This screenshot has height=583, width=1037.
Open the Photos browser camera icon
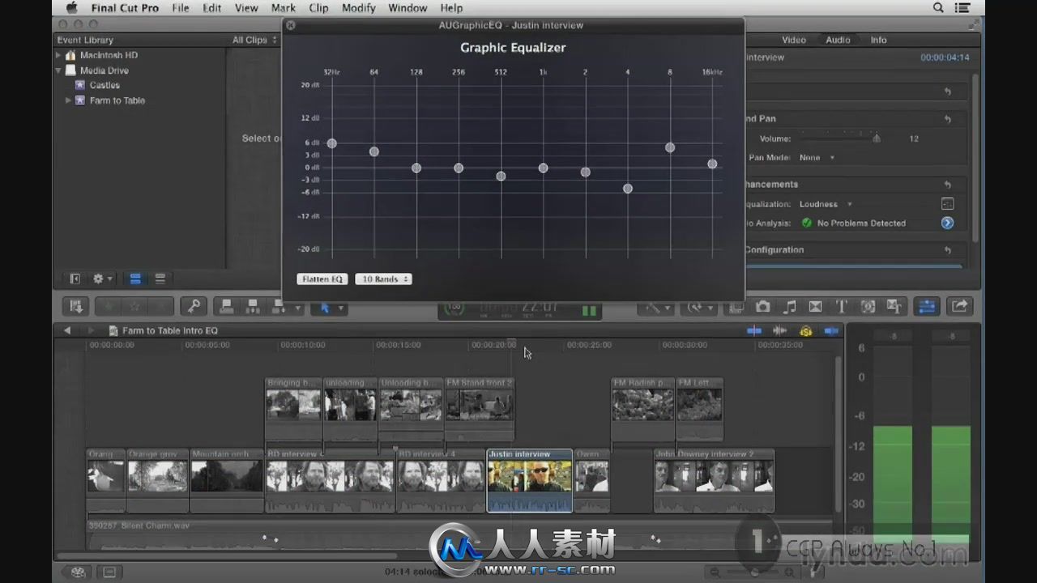coord(762,306)
